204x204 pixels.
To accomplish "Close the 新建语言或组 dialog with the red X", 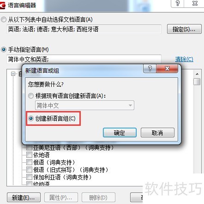I will point(167,68).
